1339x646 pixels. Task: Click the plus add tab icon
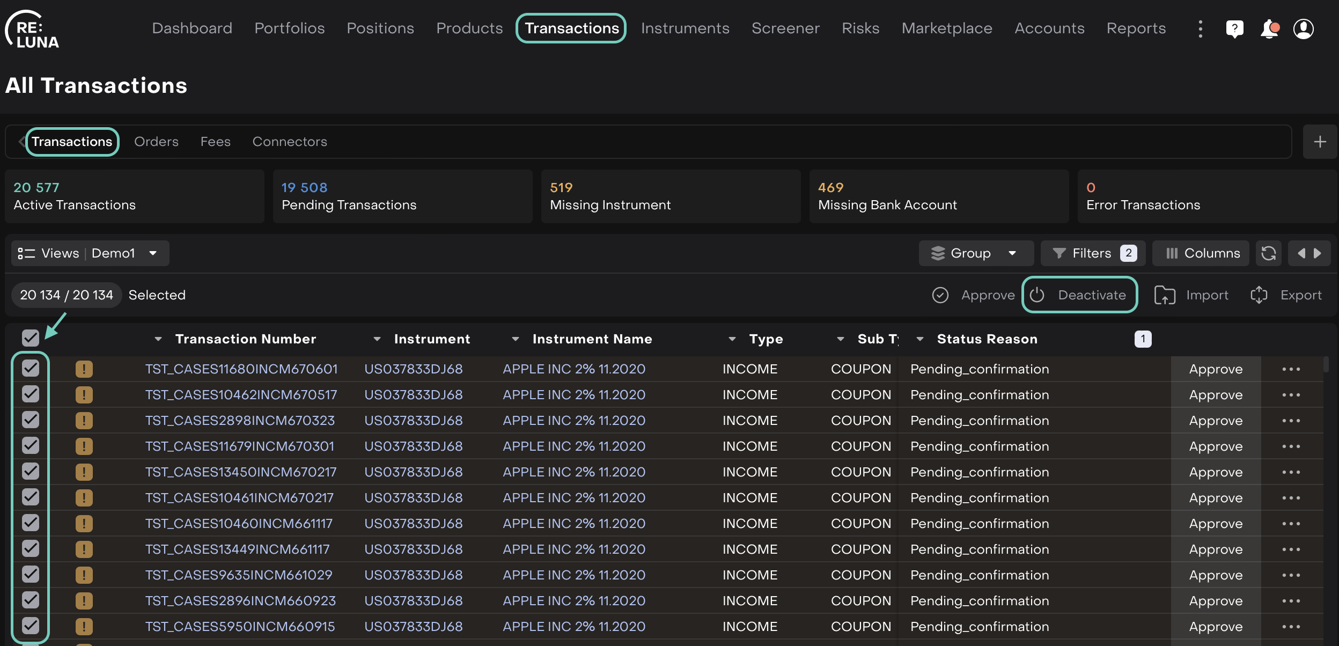coord(1320,142)
